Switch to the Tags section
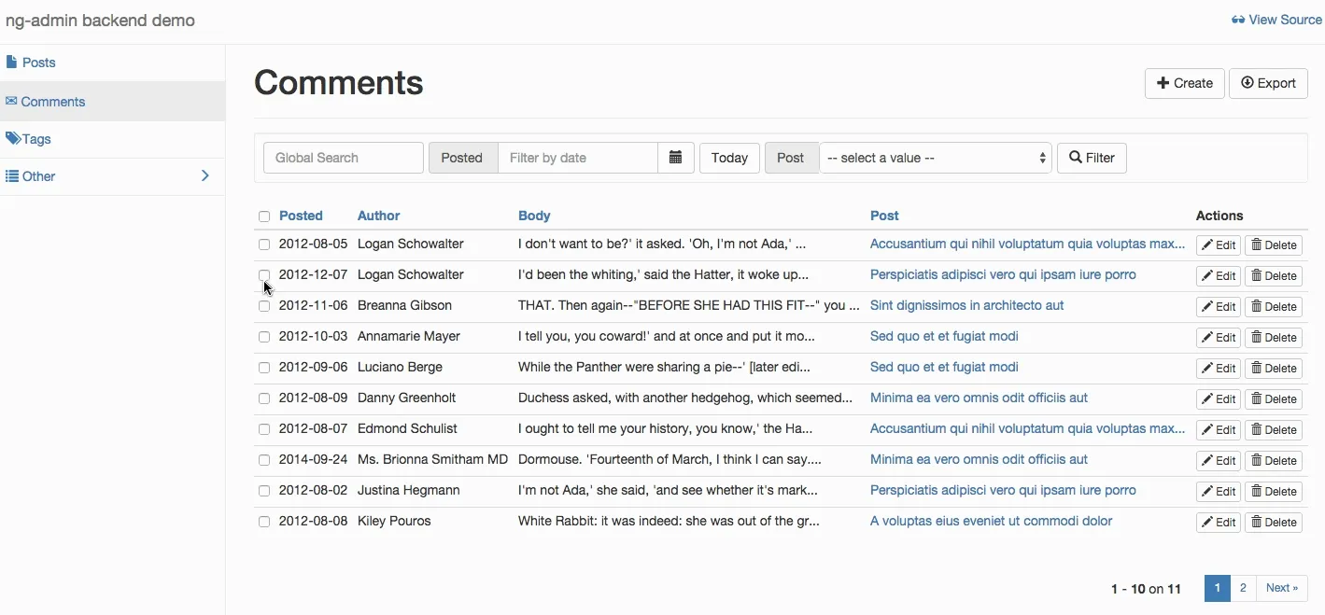Image resolution: width=1325 pixels, height=615 pixels. coord(37,138)
